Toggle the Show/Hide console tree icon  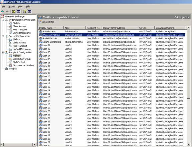(18, 11)
